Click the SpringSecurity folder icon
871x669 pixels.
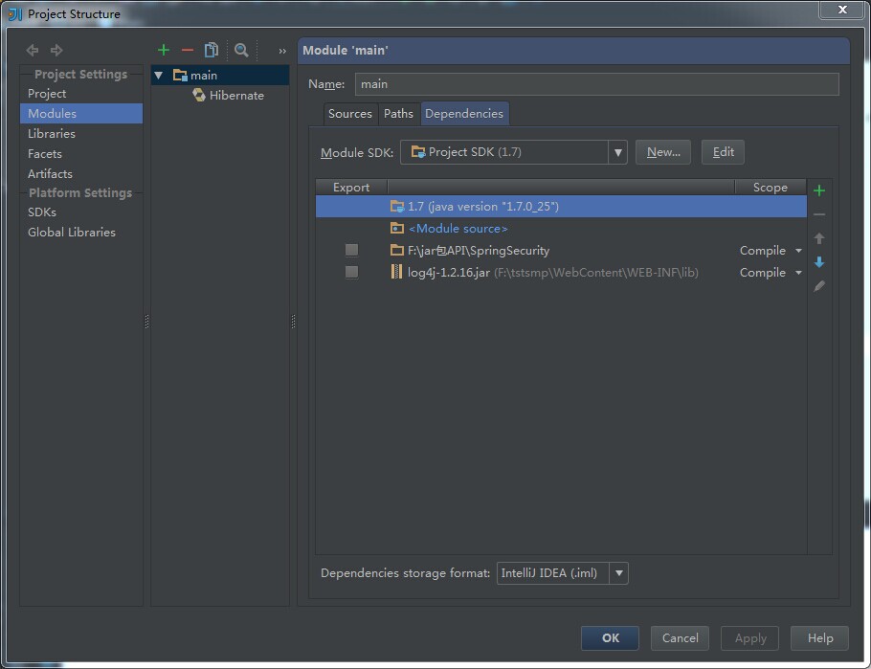[396, 250]
